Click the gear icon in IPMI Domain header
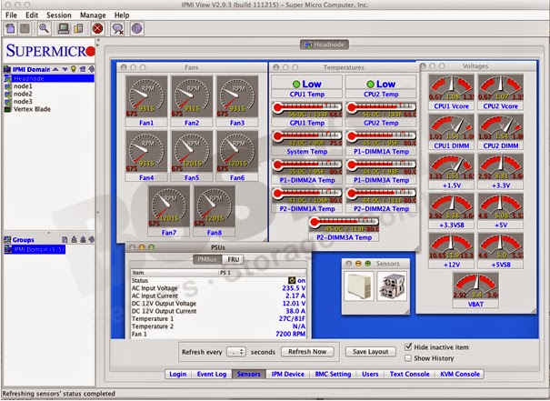 point(92,69)
